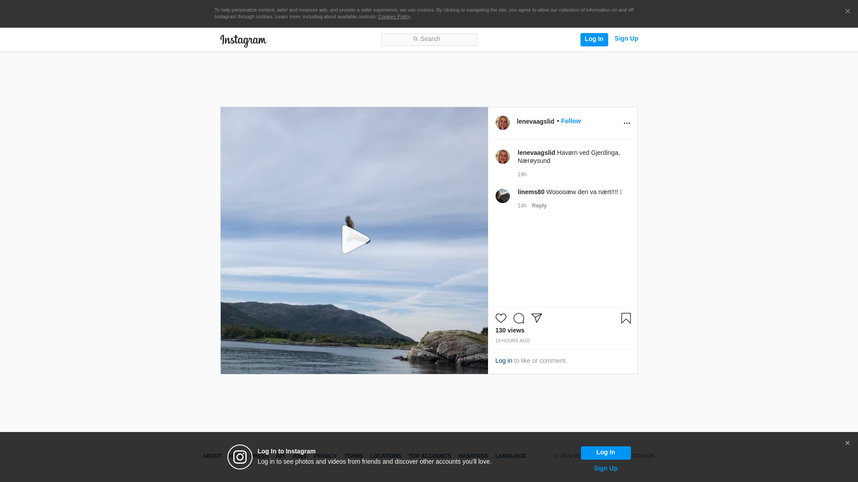Screen dimensions: 858x482
Task: Share the post with paper plane icon
Action: [536, 318]
